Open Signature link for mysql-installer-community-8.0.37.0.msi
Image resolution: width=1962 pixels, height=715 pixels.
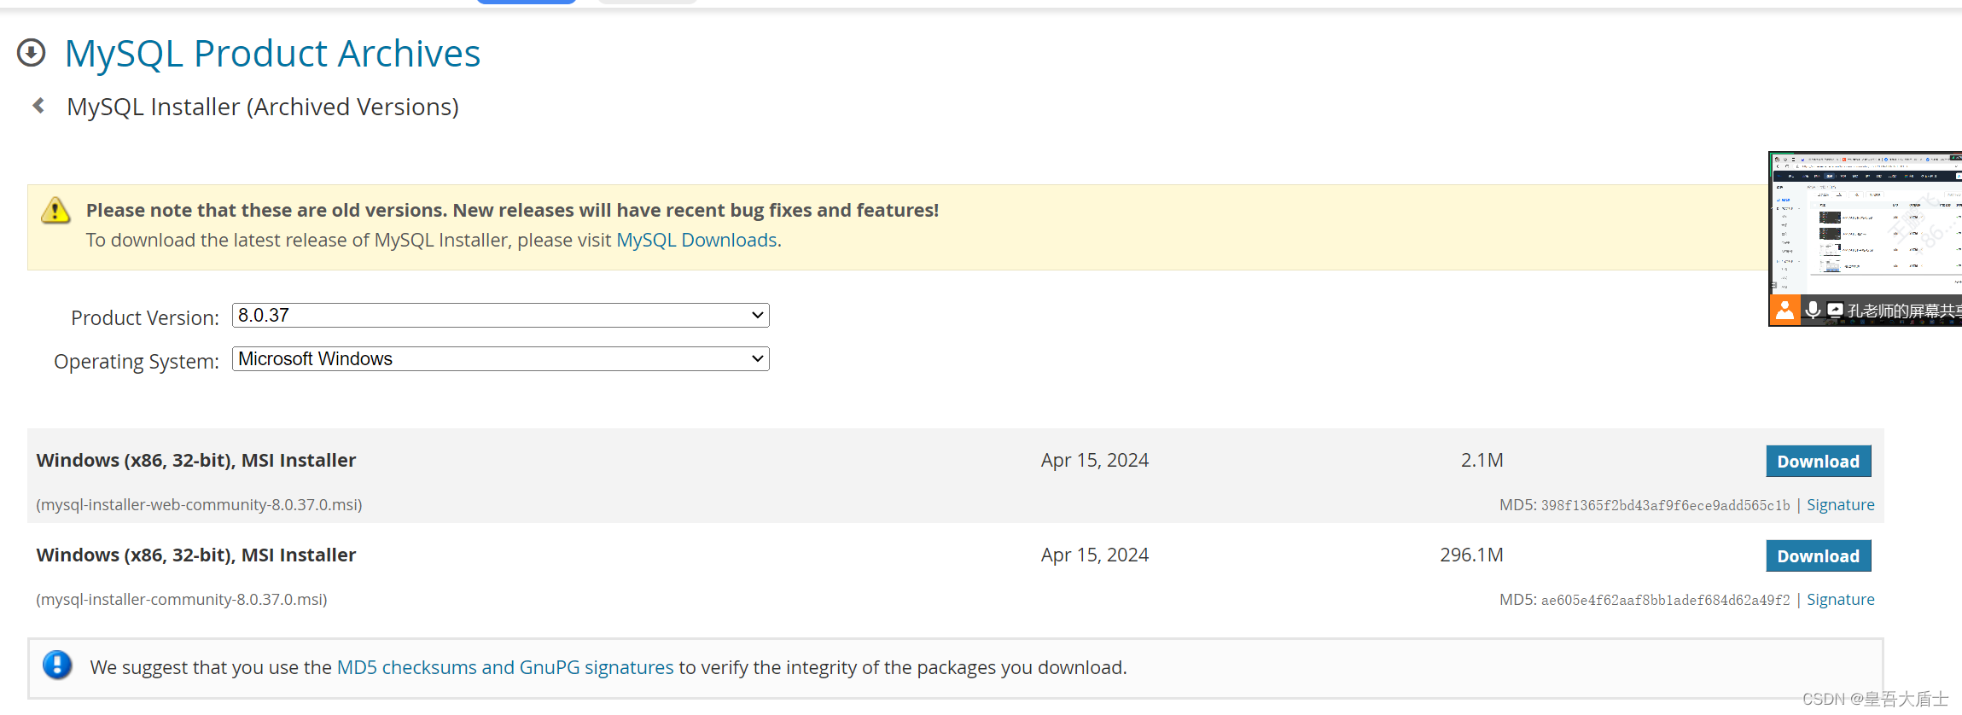(x=1840, y=600)
